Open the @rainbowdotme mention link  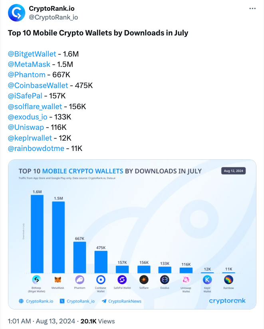coord(36,148)
